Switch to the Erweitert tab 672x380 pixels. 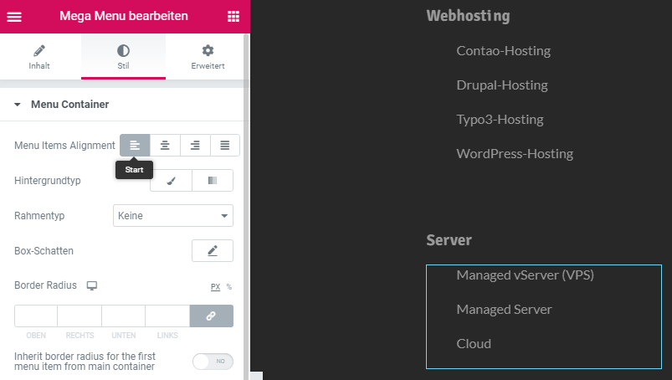[208, 57]
